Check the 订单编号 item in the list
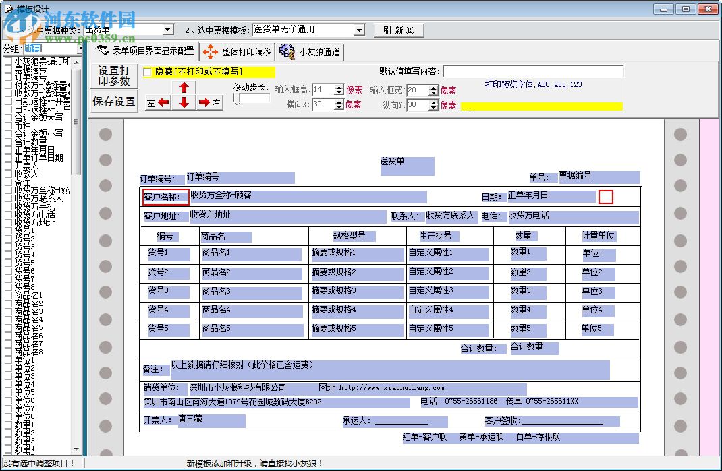Screen dimensions: 722x471 (9, 77)
